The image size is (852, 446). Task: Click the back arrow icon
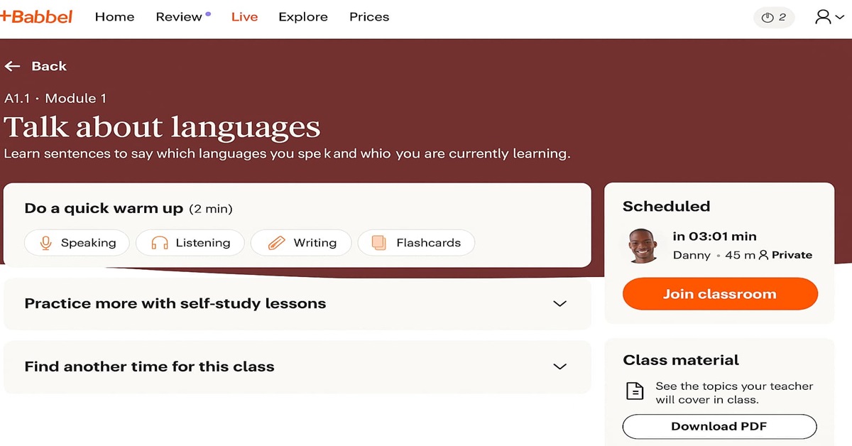coord(12,66)
